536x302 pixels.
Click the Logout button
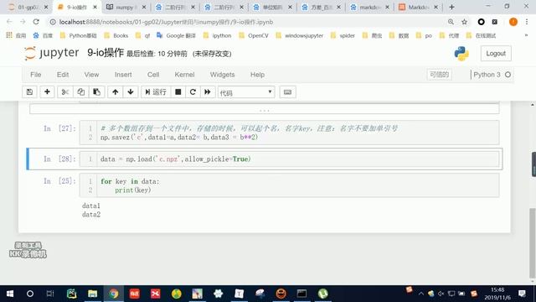click(x=496, y=54)
